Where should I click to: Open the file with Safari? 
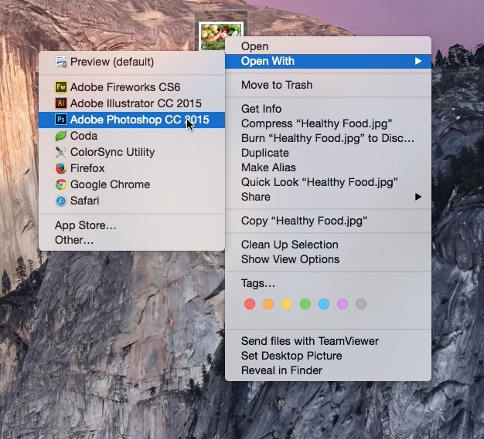point(131,201)
